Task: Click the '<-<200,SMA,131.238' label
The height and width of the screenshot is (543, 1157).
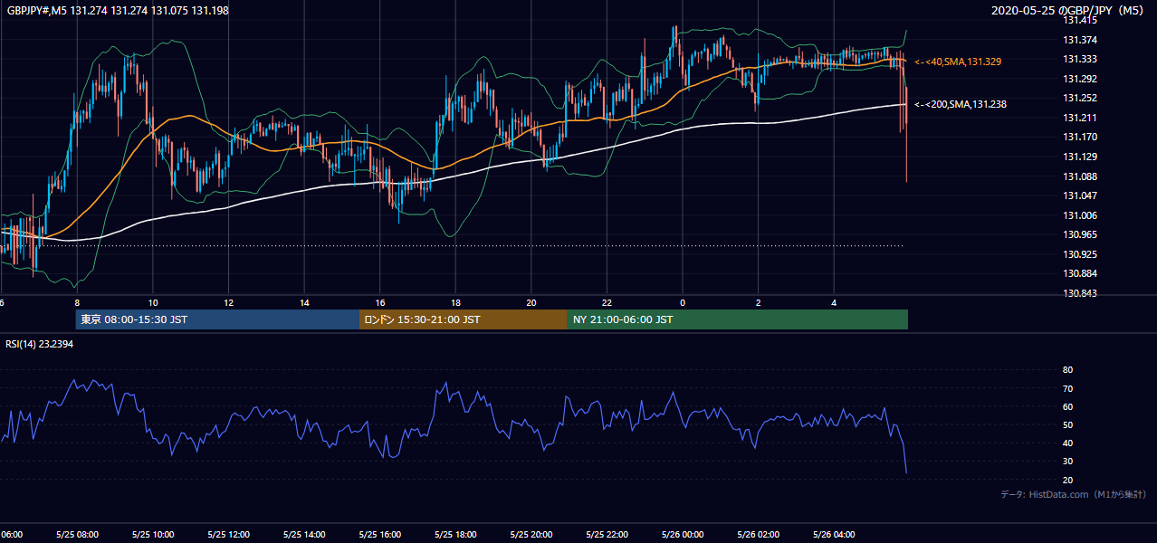Action: coord(961,104)
